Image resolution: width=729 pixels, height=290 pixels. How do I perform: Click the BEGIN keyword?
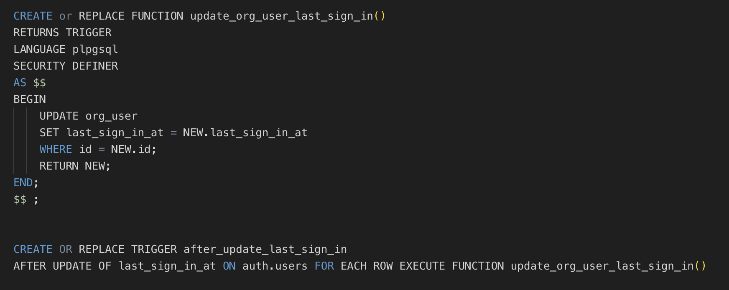(x=30, y=100)
